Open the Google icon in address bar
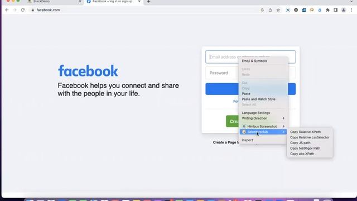Viewport: 357px width, 201px height. coord(262,10)
